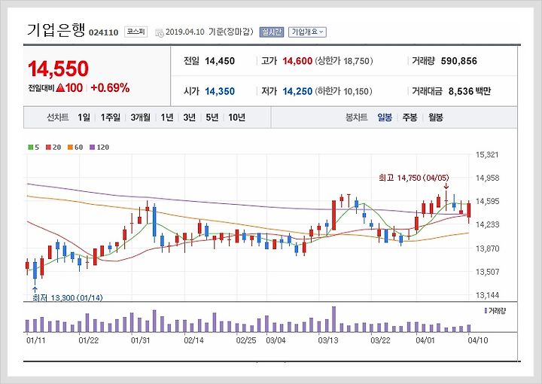This screenshot has width=542, height=384.
Task: Switch to 주봉 weekly candle chart
Action: pos(410,117)
